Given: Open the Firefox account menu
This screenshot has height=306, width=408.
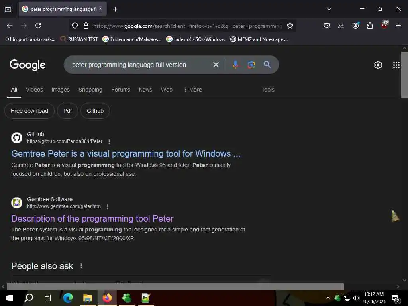Looking at the screenshot, I should pyautogui.click(x=355, y=25).
